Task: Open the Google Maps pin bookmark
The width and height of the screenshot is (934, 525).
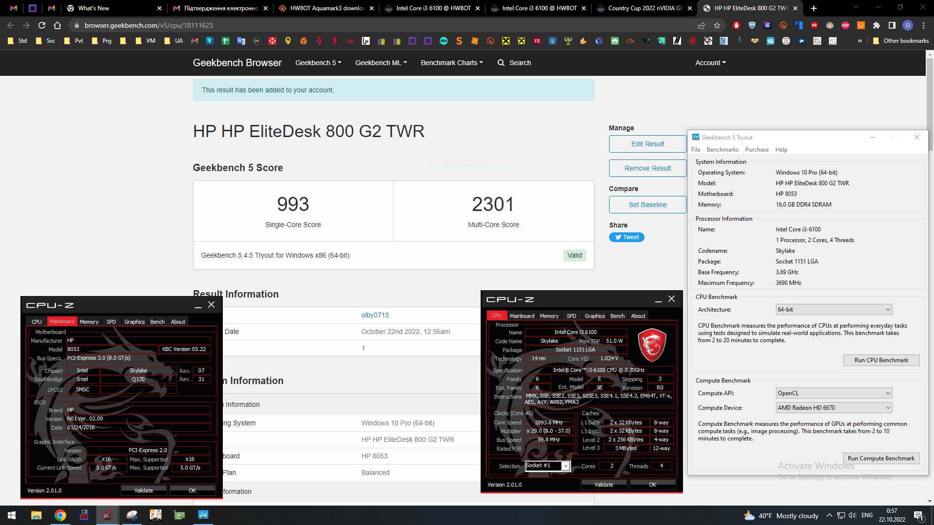Action: (288, 41)
